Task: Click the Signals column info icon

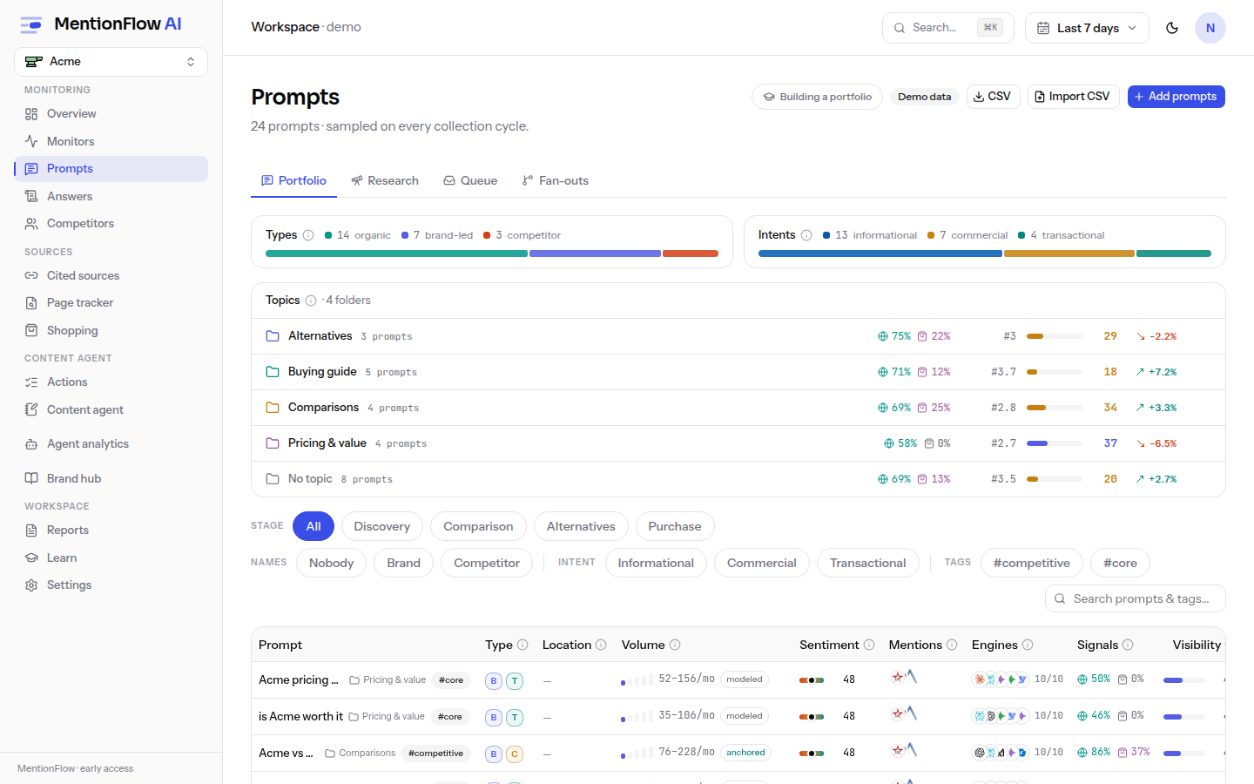Action: tap(1128, 645)
